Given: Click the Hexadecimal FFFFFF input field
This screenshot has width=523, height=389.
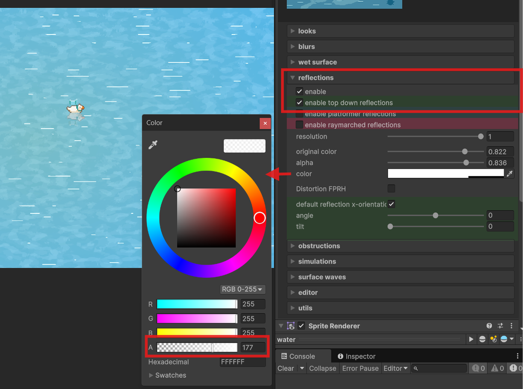Looking at the screenshot, I should click(243, 362).
